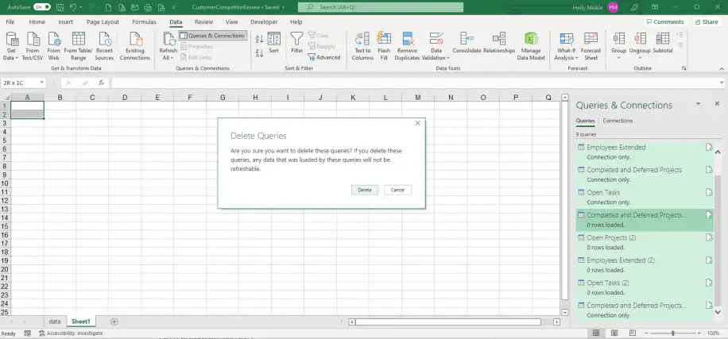Cancel the Delete Queries dialog
The height and width of the screenshot is (339, 728).
click(397, 190)
